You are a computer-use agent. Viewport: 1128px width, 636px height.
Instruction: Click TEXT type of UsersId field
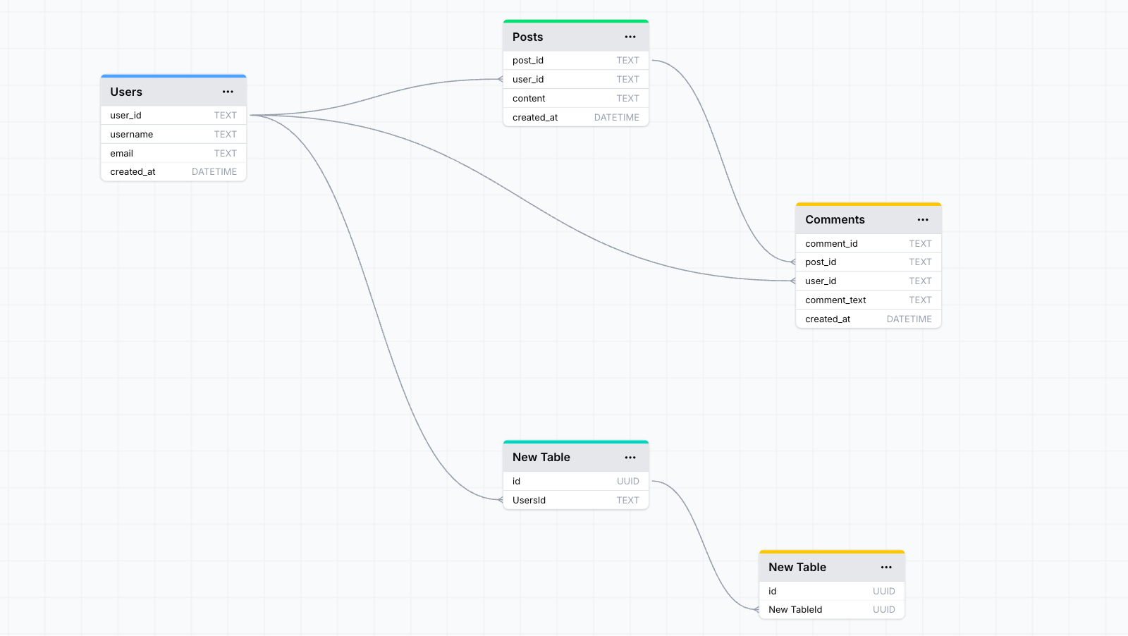click(x=628, y=500)
